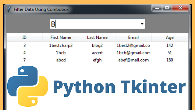Screen dimensions: 195x110
Task: Click the 1best2@gmail.co email cell
Action: (133, 46)
